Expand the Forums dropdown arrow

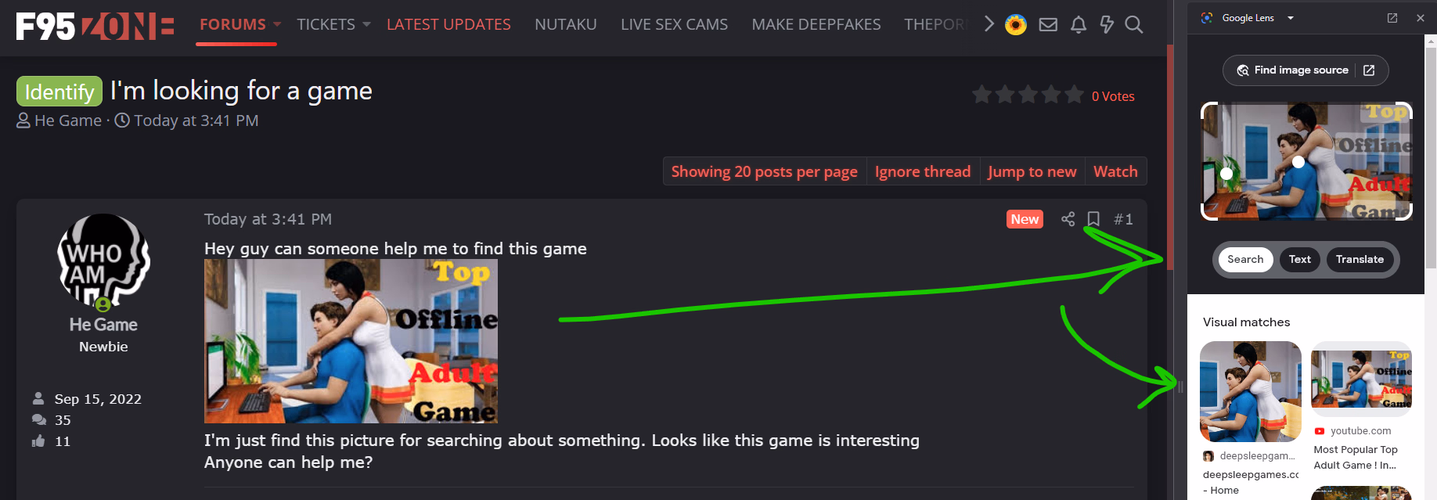click(x=277, y=25)
